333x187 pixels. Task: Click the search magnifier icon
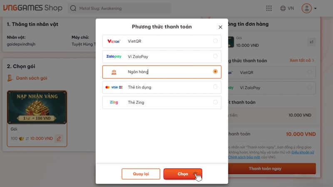click(x=73, y=8)
